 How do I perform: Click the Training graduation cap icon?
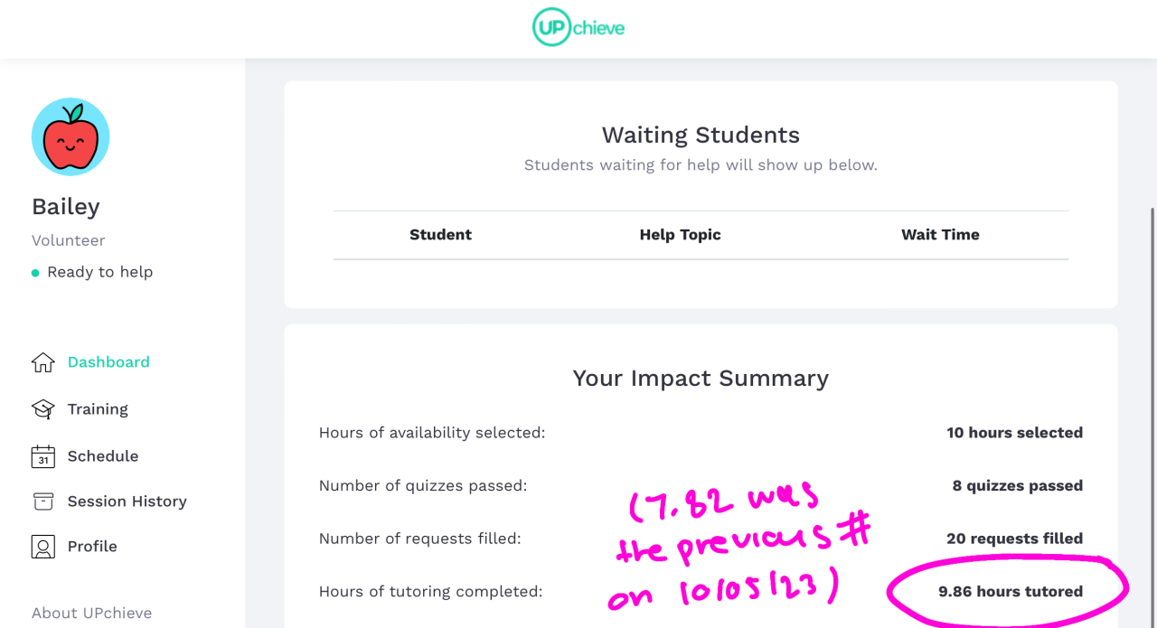click(x=42, y=409)
